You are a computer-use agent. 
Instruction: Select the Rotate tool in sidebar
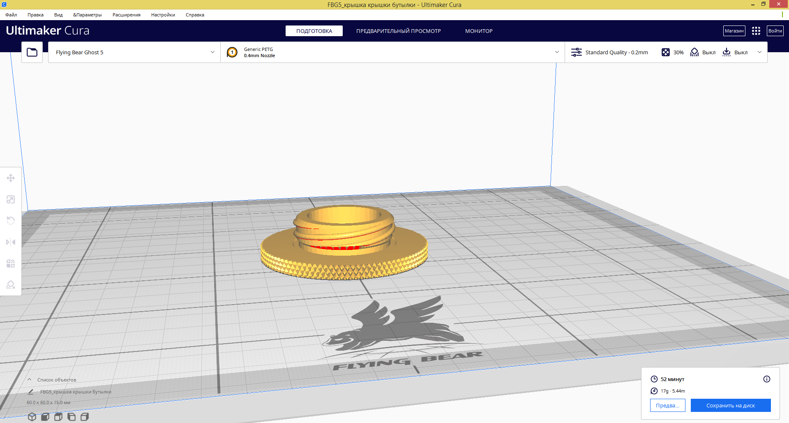point(11,221)
